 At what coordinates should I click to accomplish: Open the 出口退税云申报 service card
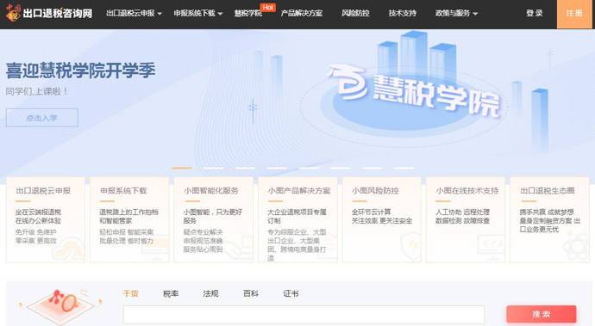pos(46,219)
